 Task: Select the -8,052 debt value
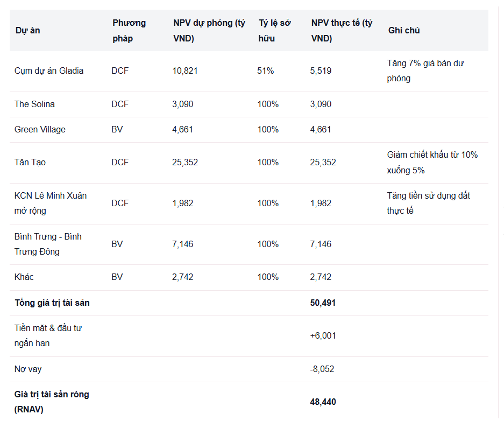(x=323, y=369)
